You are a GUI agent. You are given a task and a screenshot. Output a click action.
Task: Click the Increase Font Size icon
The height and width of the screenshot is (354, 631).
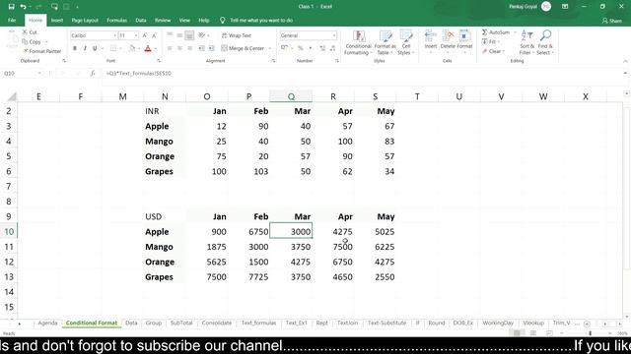[145, 35]
